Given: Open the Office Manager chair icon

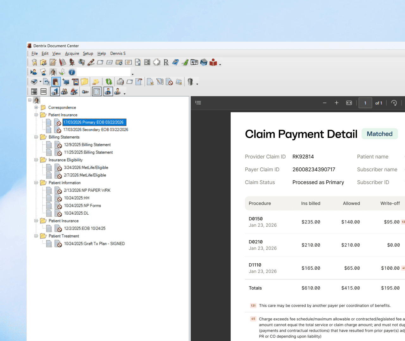Looking at the screenshot, I should pyautogui.click(x=72, y=63).
